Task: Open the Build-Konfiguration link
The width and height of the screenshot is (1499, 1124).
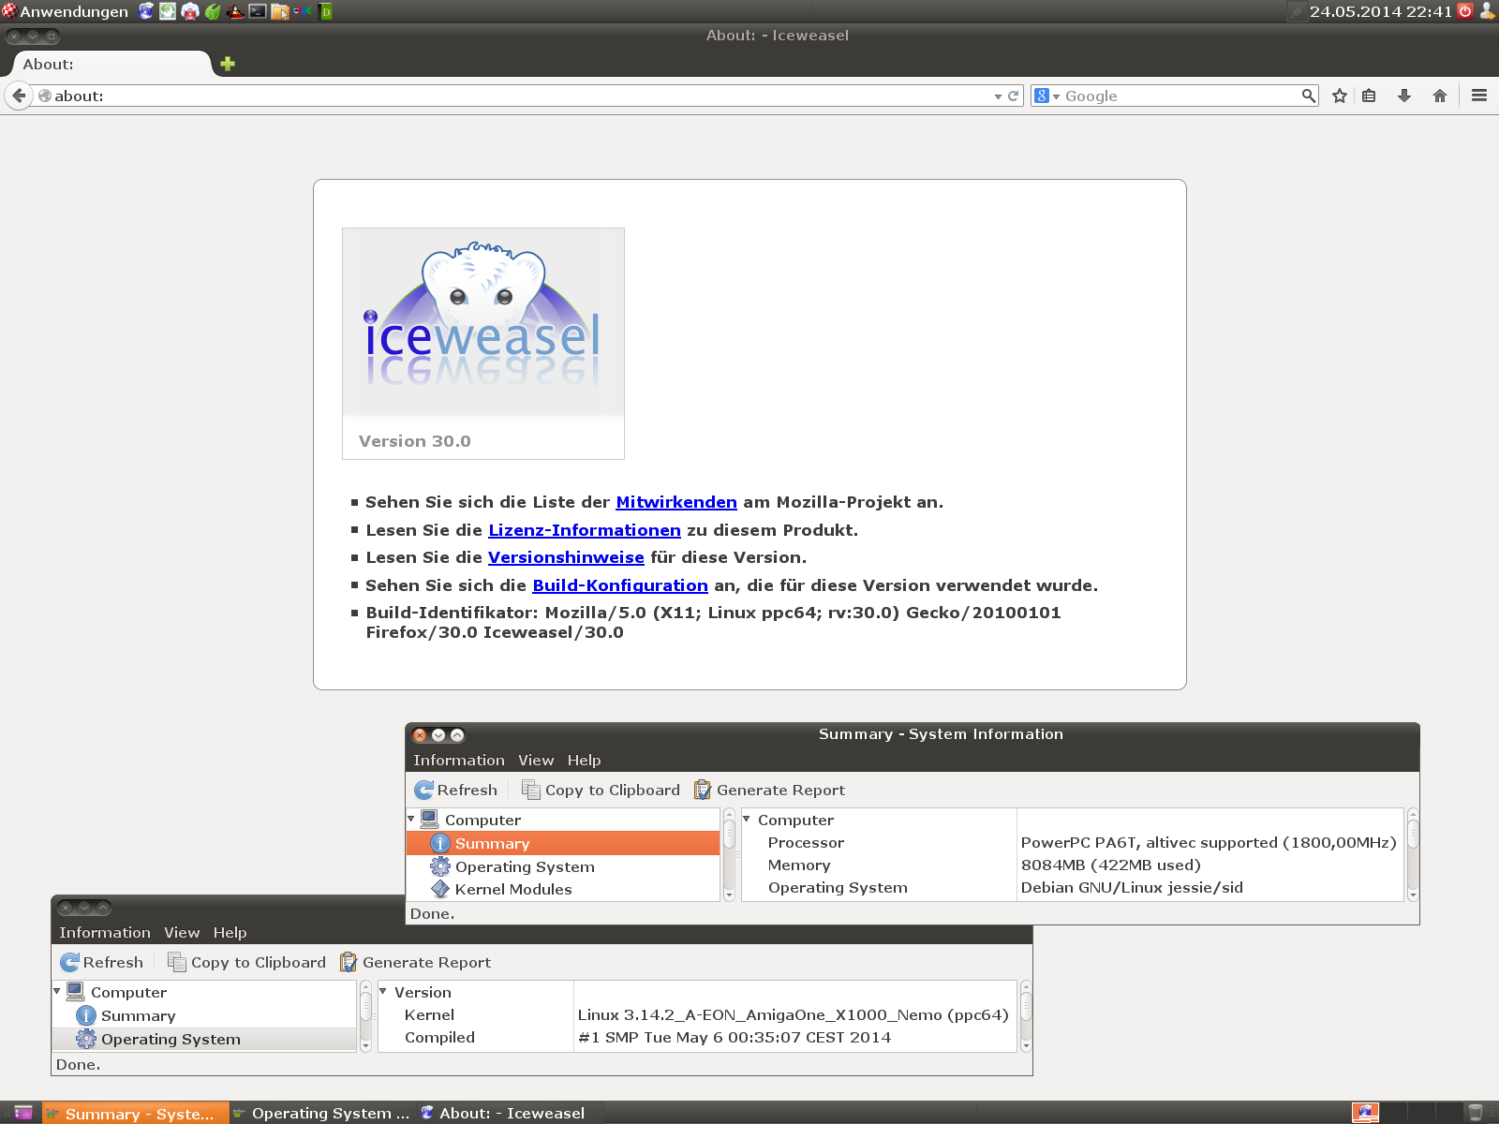Action: (x=619, y=585)
